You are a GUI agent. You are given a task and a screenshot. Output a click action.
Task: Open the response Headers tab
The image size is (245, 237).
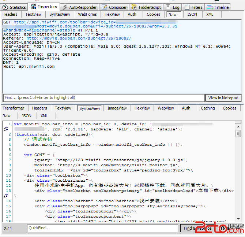coord(39,108)
